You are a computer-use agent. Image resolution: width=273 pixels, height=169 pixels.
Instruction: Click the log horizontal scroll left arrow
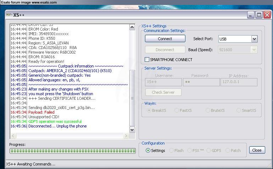(x=13, y=136)
